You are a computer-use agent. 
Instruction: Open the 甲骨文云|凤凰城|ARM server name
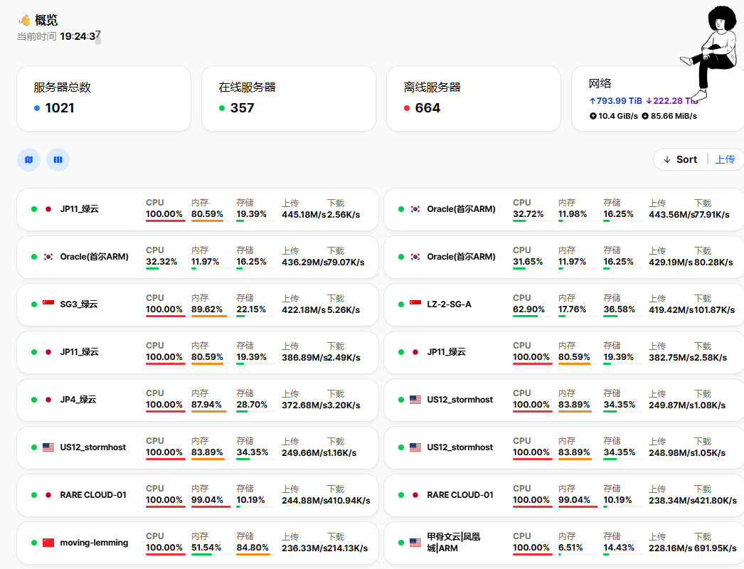pyautogui.click(x=454, y=543)
